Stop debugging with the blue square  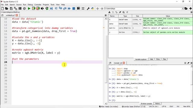pyautogui.click(x=74, y=8)
